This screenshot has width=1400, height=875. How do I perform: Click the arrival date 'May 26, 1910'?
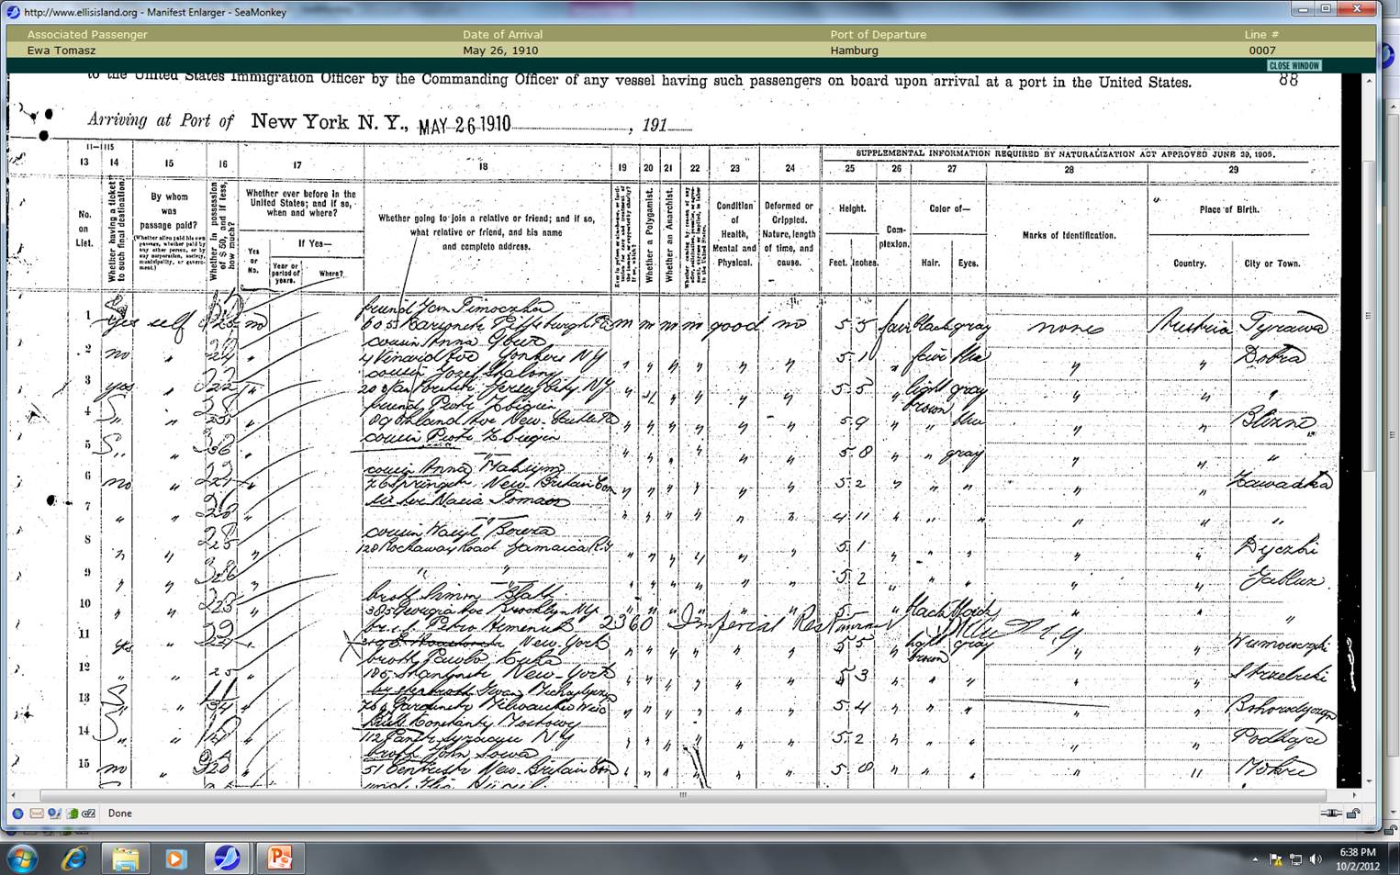click(x=500, y=50)
